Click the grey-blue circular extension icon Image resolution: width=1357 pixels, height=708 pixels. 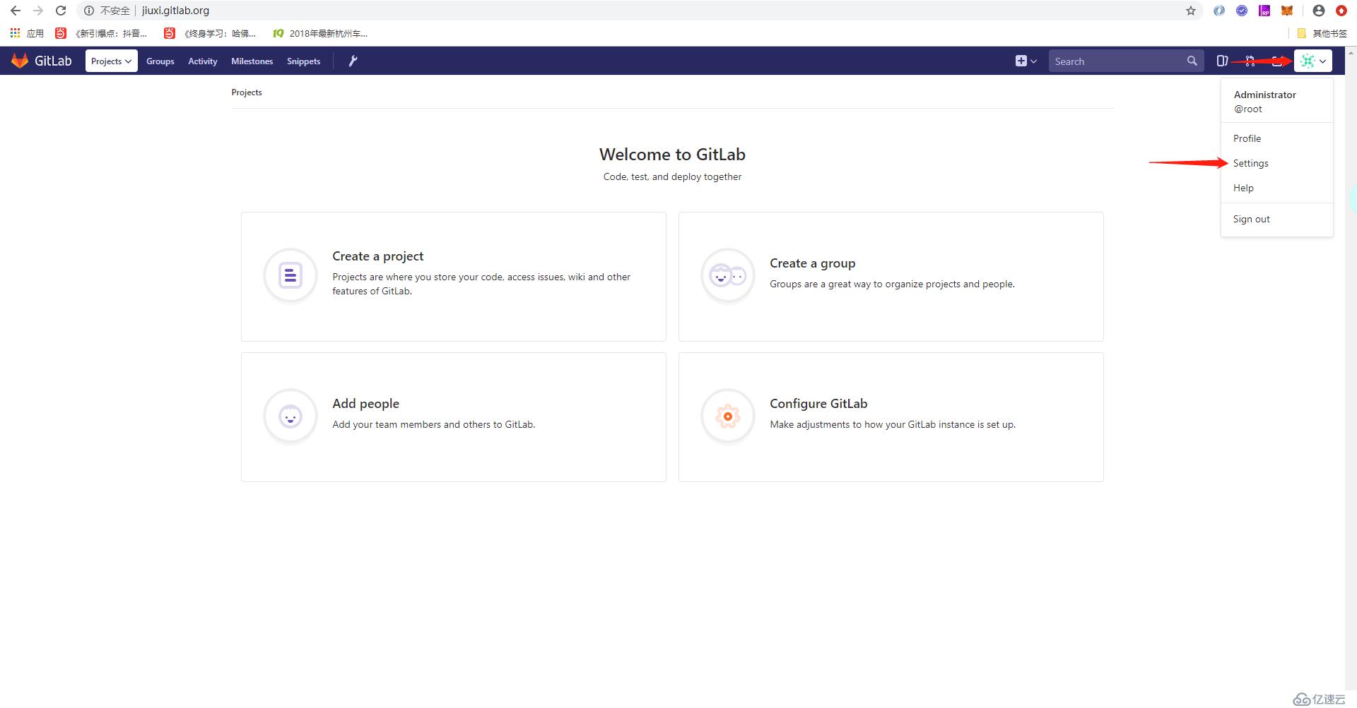click(1219, 11)
